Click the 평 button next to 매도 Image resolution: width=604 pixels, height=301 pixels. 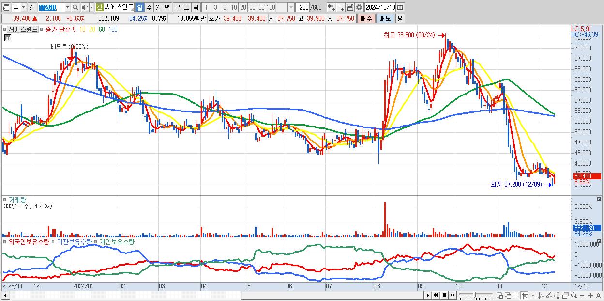[x=400, y=18]
